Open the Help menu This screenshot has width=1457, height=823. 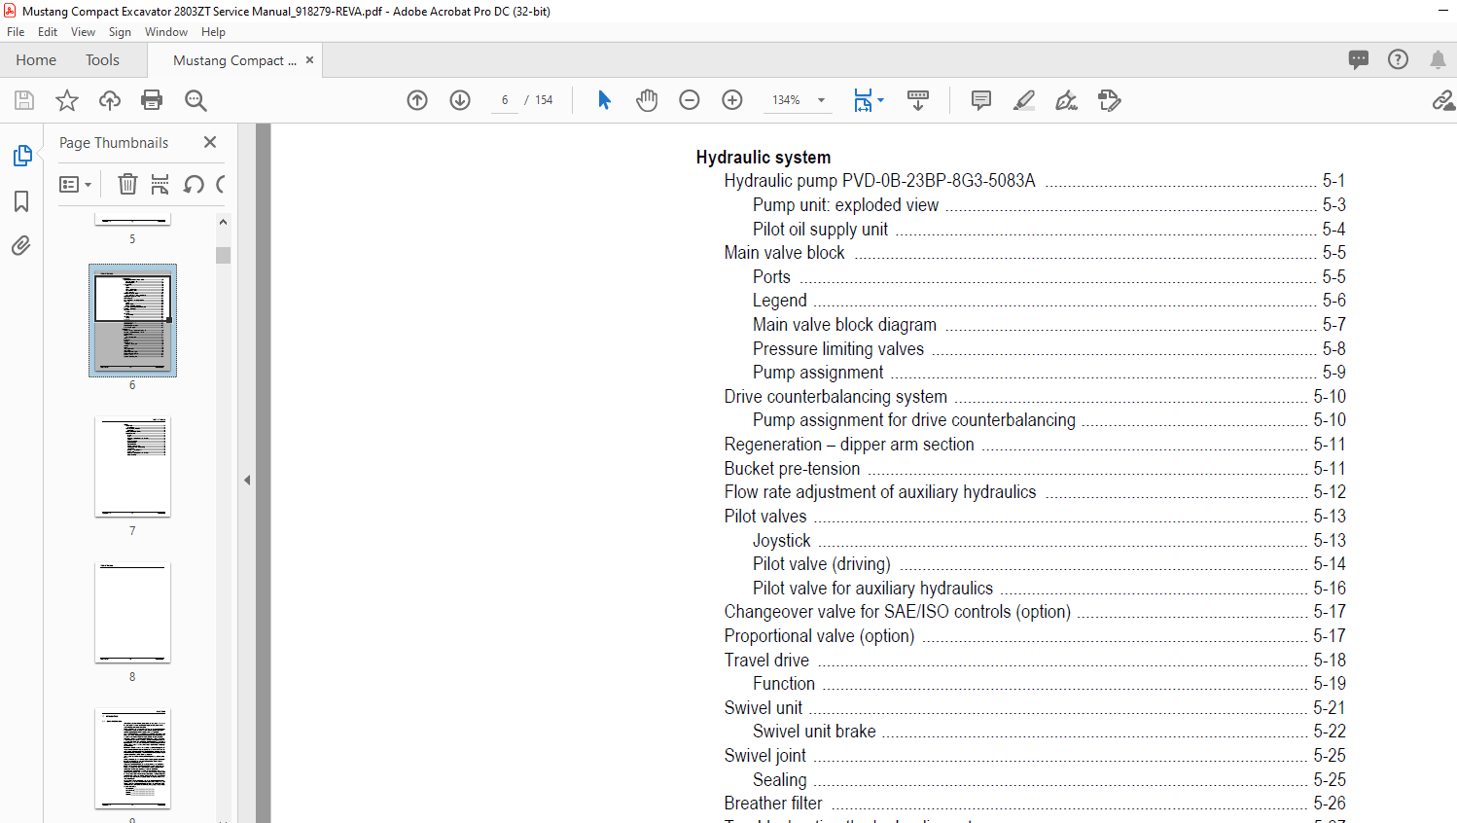[x=213, y=32]
